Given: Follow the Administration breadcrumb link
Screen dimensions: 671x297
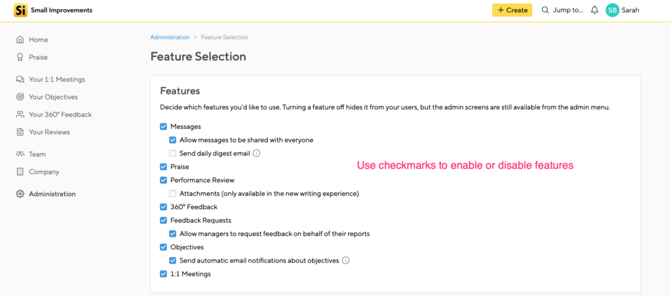Looking at the screenshot, I should [170, 37].
